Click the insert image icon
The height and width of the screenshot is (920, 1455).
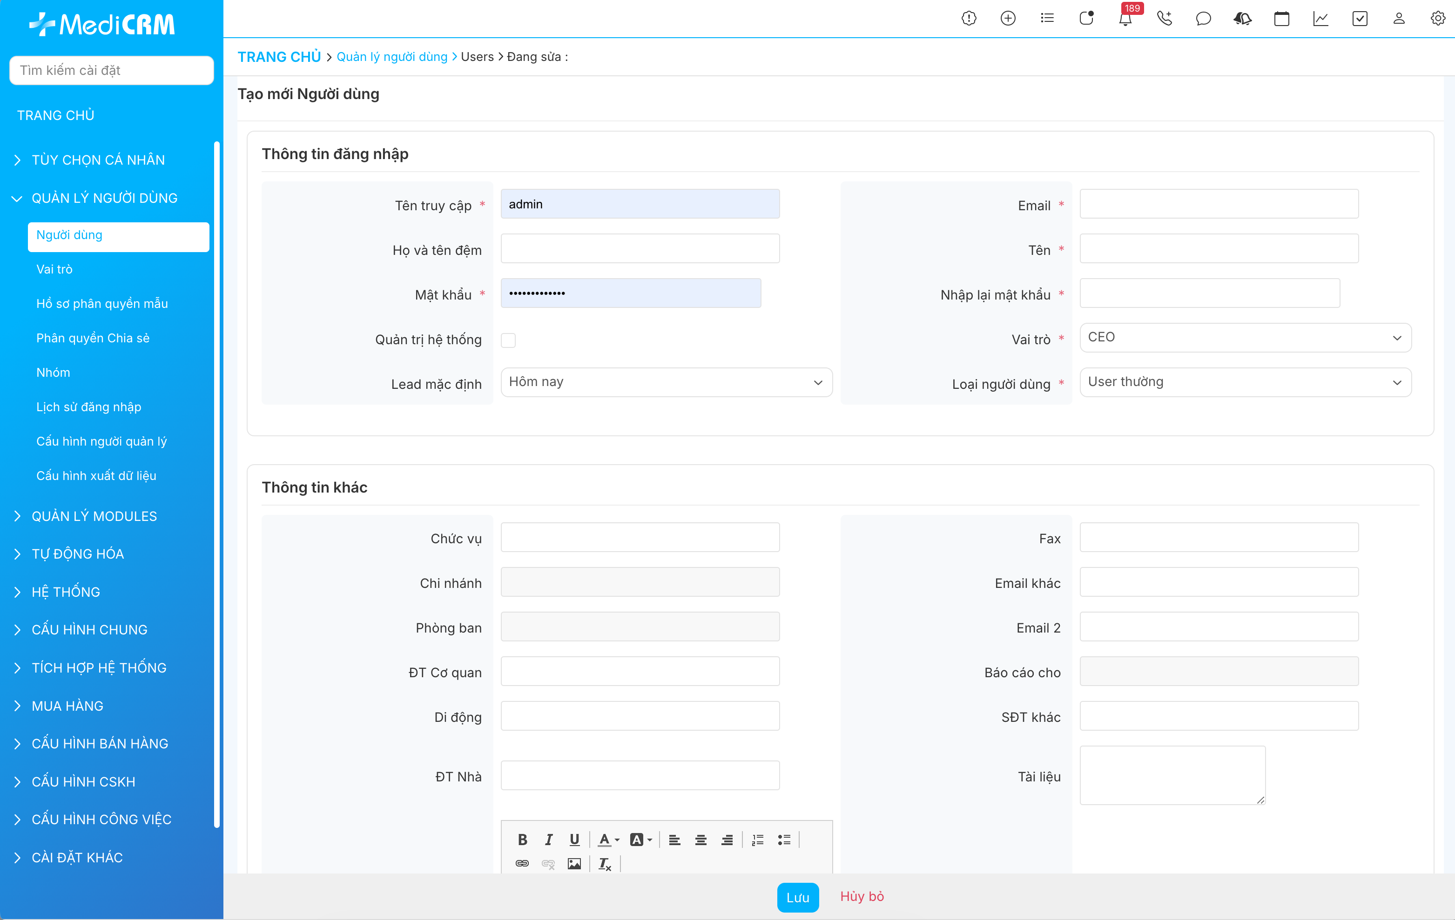(x=574, y=864)
